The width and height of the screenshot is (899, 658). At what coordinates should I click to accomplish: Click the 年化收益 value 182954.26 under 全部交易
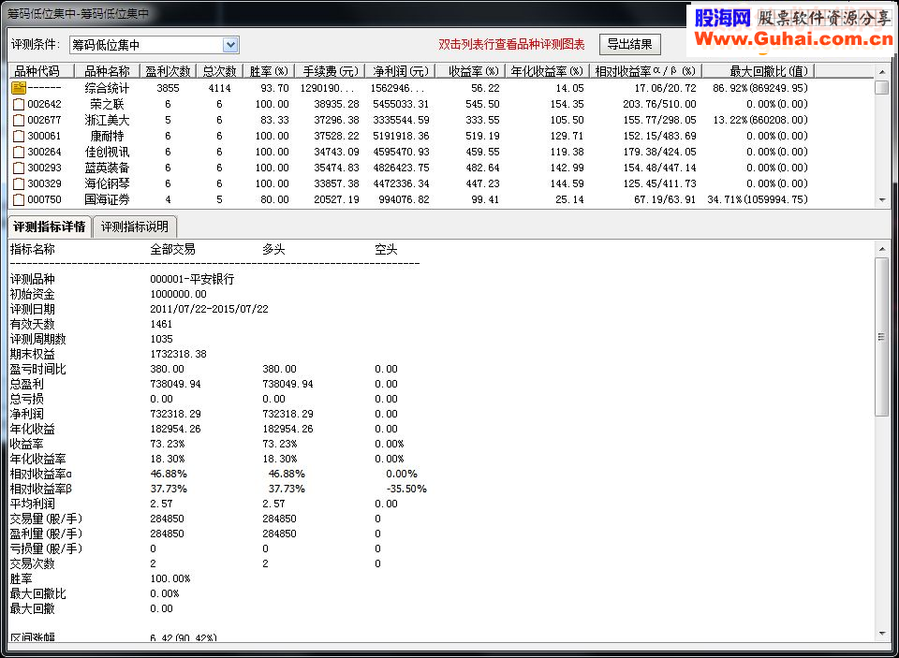pos(175,430)
